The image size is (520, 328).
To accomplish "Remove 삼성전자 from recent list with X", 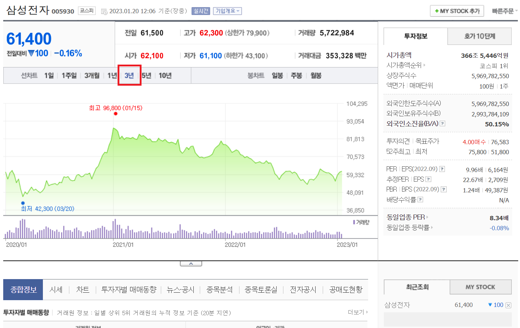I will (509, 305).
